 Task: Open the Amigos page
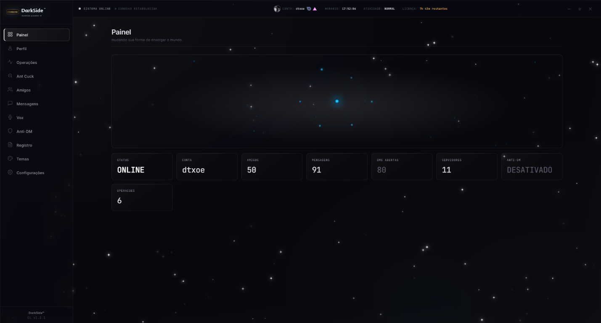37,90
